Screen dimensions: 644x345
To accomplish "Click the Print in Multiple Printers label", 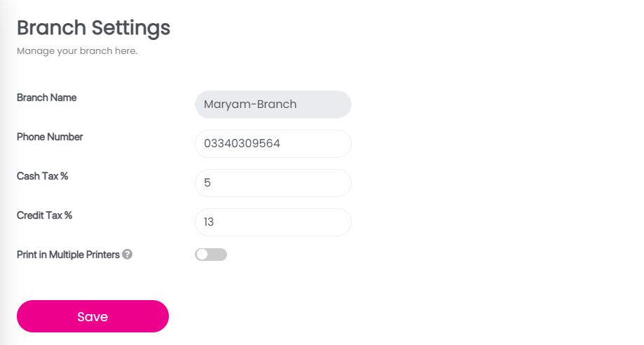I will click(x=68, y=255).
